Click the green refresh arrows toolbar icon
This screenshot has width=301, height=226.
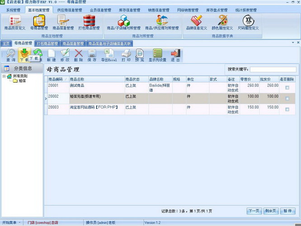coord(38,53)
